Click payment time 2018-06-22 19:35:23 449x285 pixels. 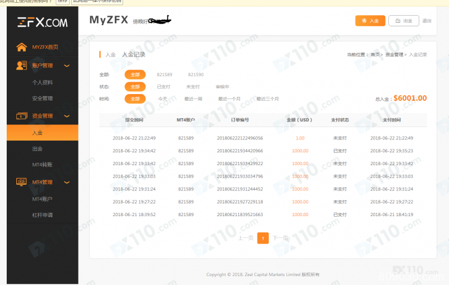click(x=392, y=151)
